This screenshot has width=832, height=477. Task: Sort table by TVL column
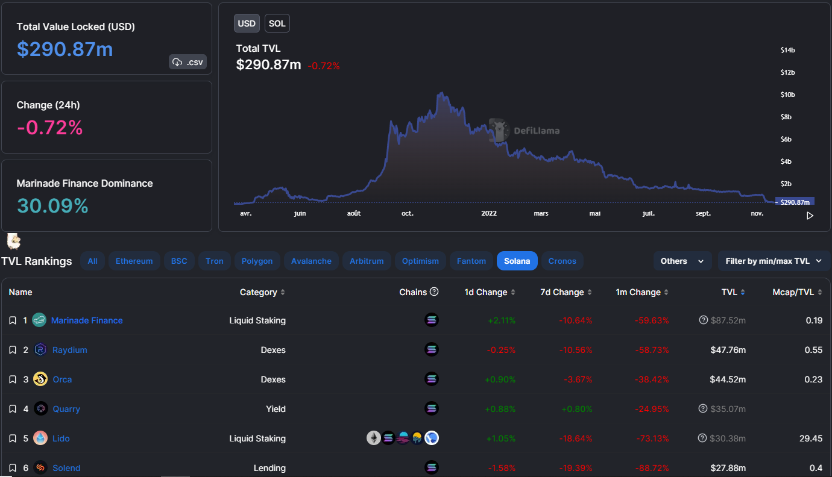tap(734, 292)
